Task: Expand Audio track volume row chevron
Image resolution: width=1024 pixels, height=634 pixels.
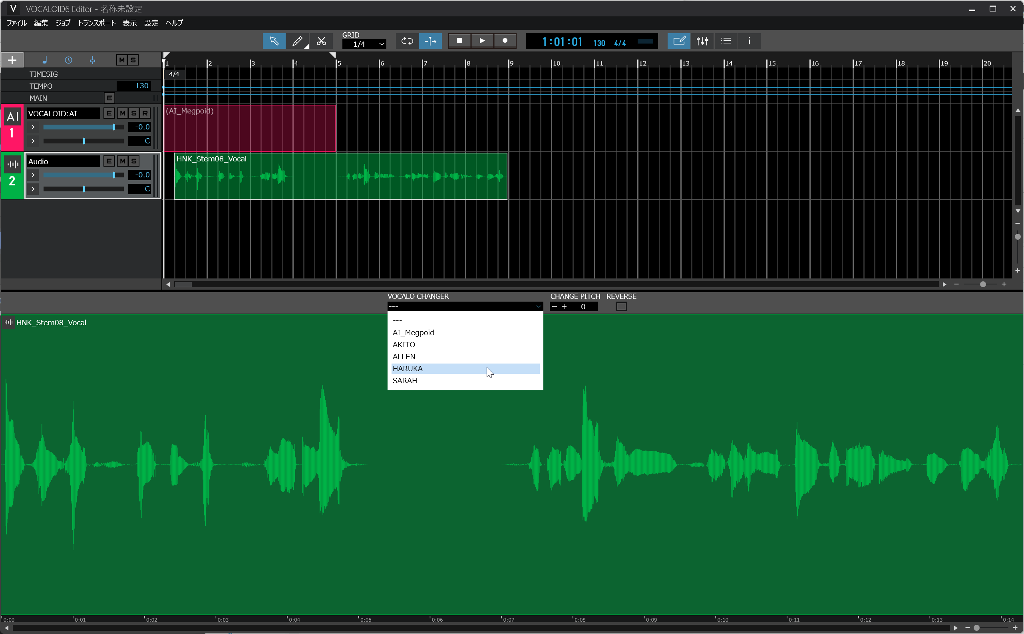Action: 33,175
